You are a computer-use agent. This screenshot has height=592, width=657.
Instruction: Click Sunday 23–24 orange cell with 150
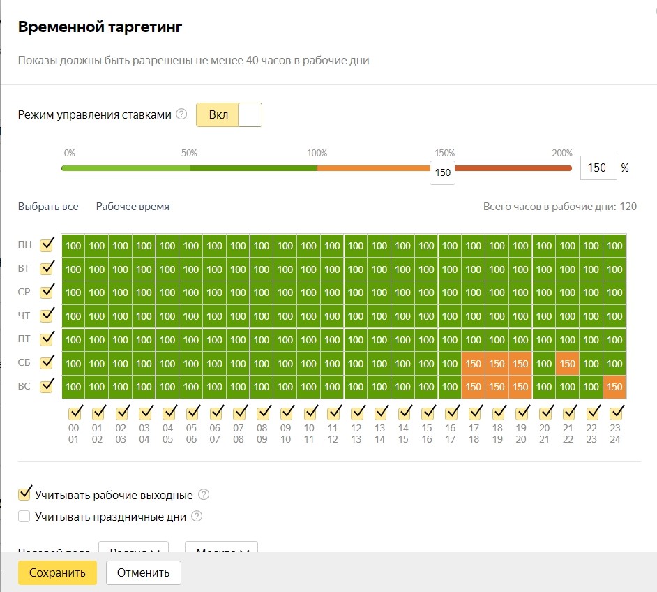pos(614,387)
